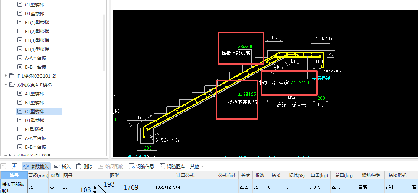Image resolution: width=418 pixels, height=193 pixels.
Task: Click the 搭接 column header
Action: point(276,175)
